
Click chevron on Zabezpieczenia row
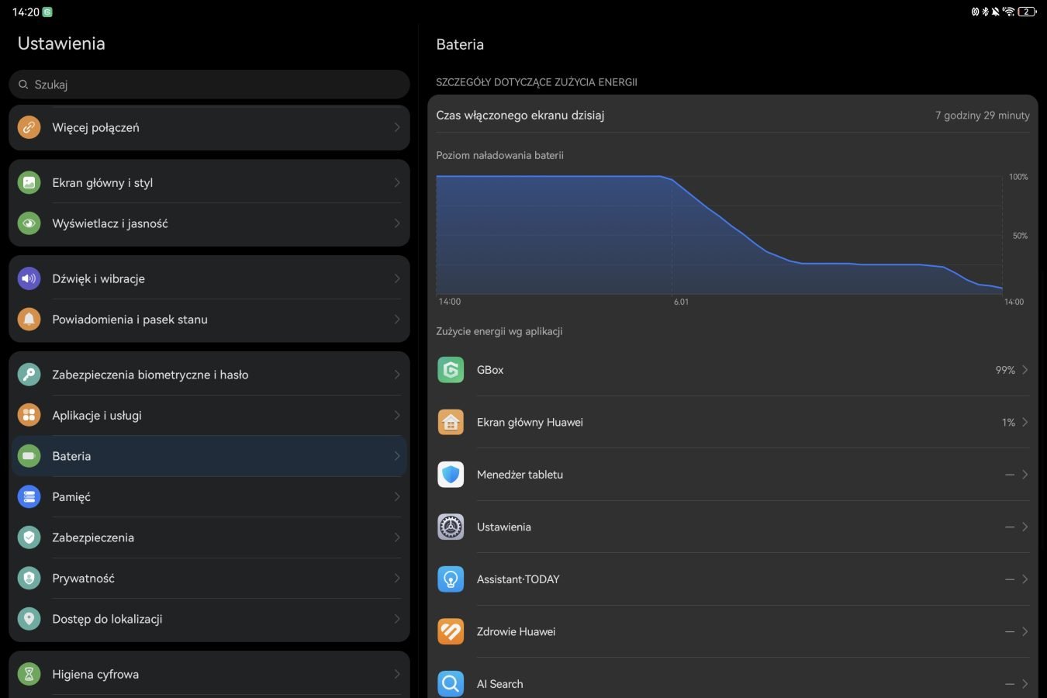pos(397,537)
